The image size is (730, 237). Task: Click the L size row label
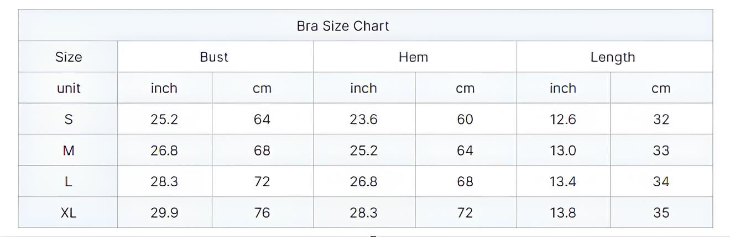pyautogui.click(x=68, y=181)
